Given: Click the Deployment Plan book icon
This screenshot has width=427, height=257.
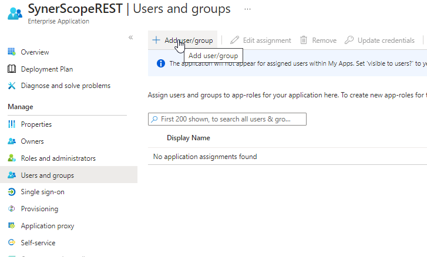Looking at the screenshot, I should (x=12, y=69).
